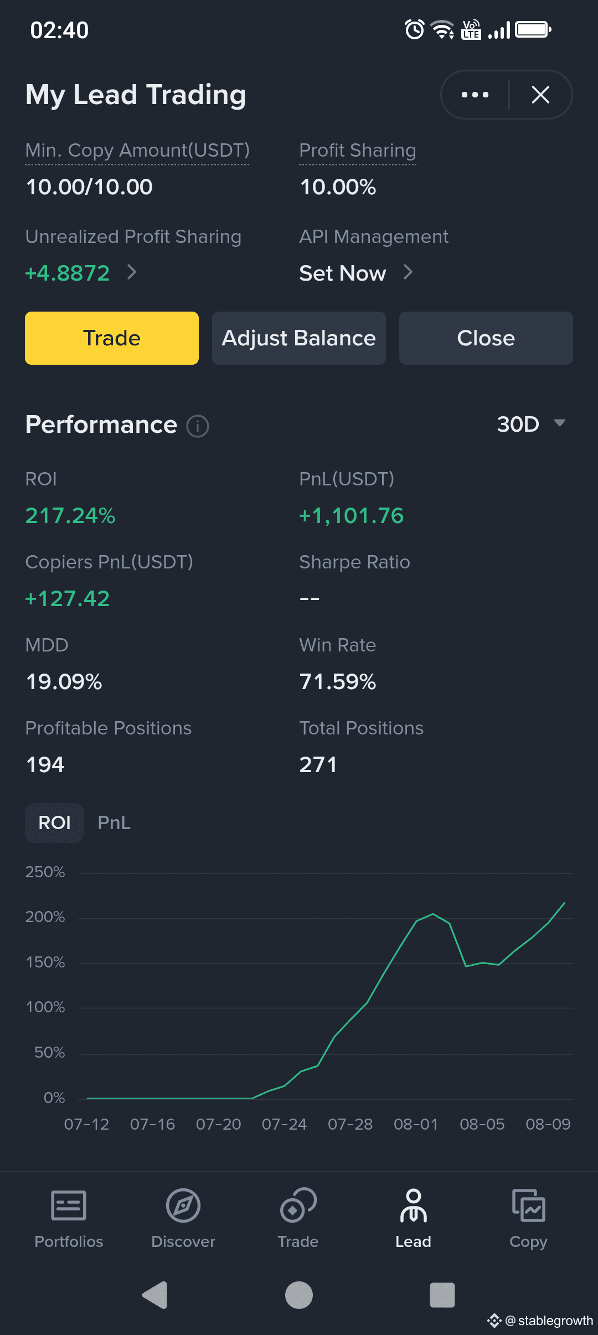Tap the Profit Sharing underlined label
Image resolution: width=598 pixels, height=1335 pixels.
pyautogui.click(x=358, y=151)
